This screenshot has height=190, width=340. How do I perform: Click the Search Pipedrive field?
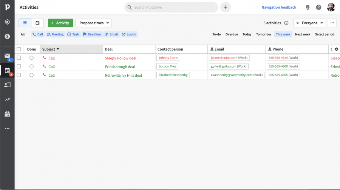(x=171, y=8)
